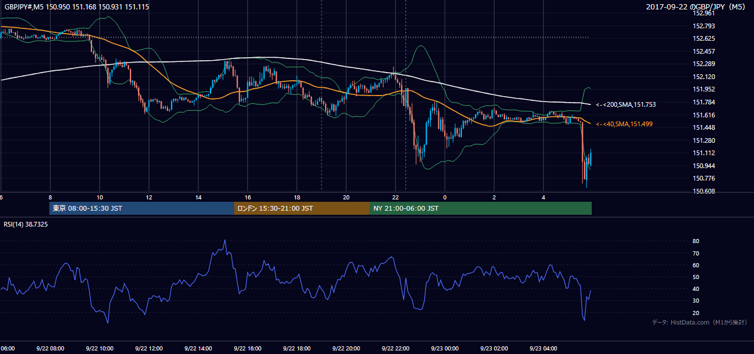The width and height of the screenshot is (754, 354).
Task: Click the RSI 30 level label
Action: 696,300
